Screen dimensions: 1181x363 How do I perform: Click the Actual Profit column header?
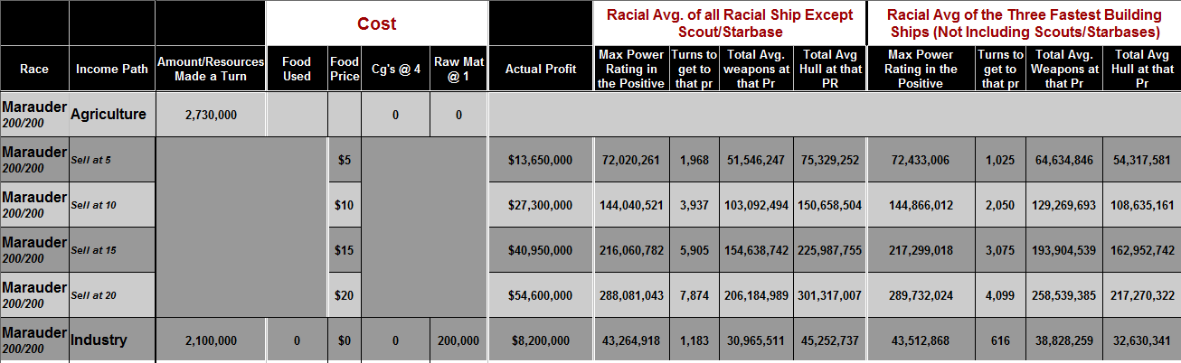coord(541,69)
